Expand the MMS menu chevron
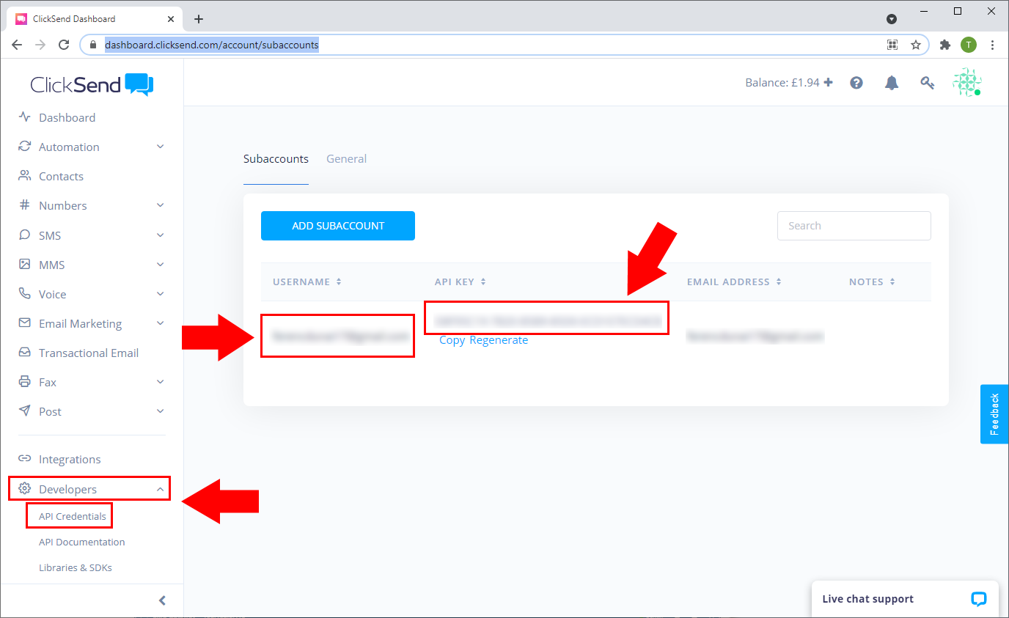Viewport: 1009px width, 618px height. tap(160, 265)
